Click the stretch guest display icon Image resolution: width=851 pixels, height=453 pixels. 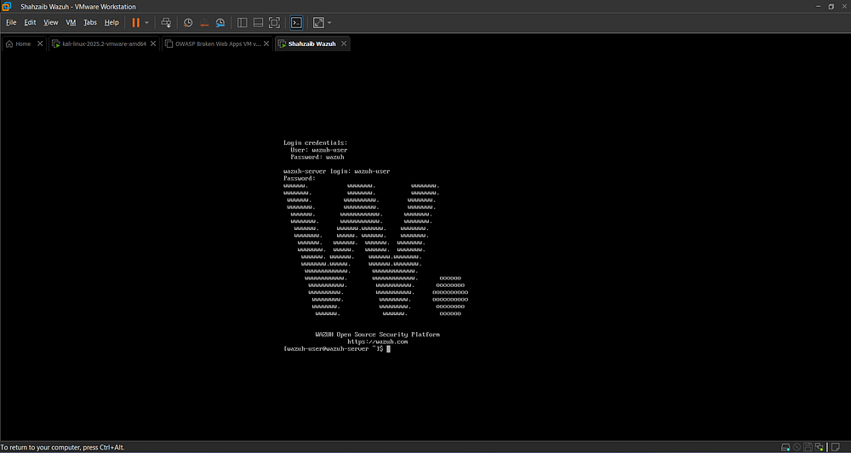coord(318,22)
